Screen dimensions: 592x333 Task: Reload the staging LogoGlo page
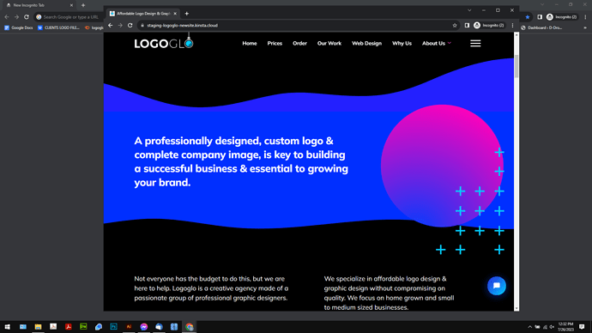tap(130, 25)
